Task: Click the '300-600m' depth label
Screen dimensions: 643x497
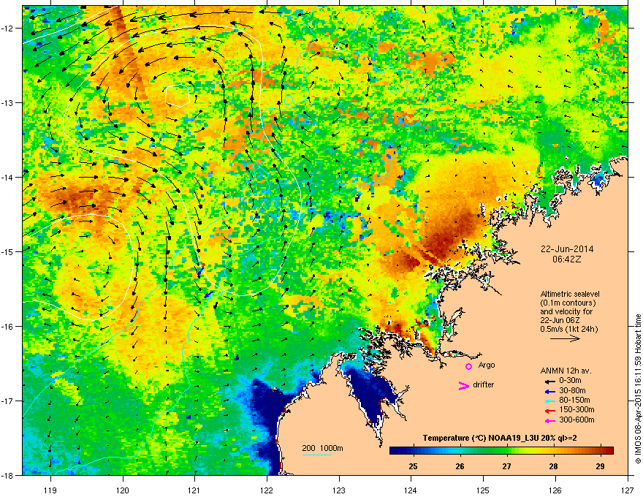Action: click(577, 420)
